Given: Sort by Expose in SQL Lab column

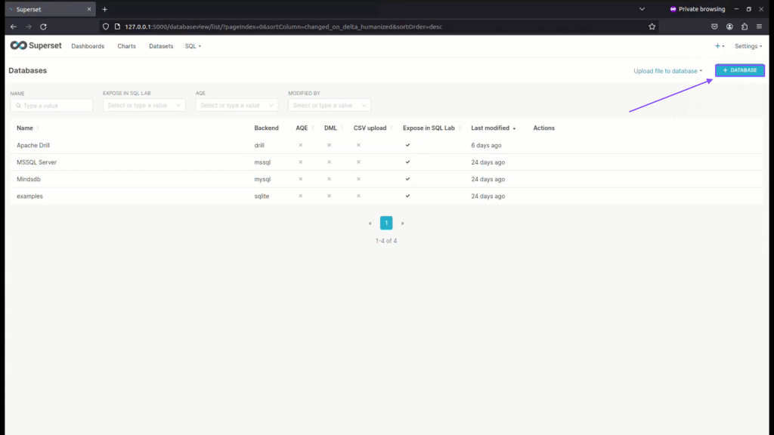Looking at the screenshot, I should click(x=430, y=128).
